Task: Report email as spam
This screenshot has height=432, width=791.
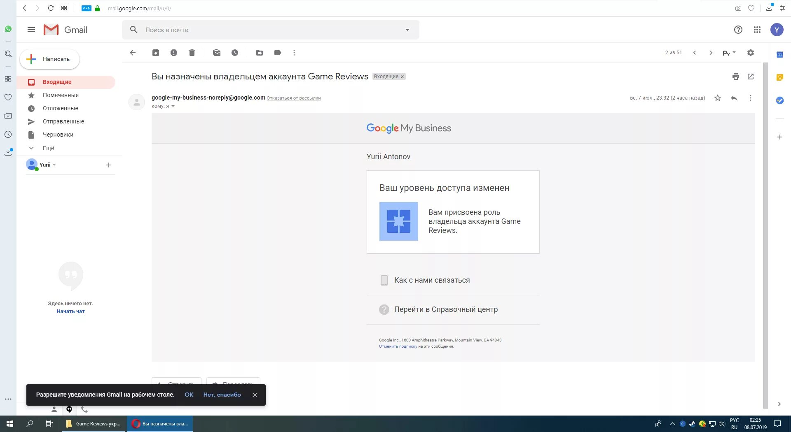Action: 174,53
